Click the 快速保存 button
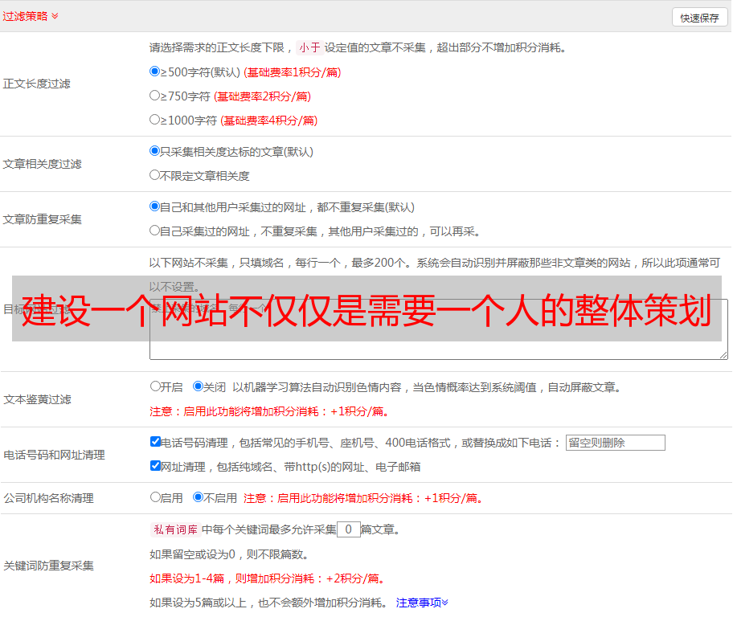The width and height of the screenshot is (733, 617). click(699, 18)
